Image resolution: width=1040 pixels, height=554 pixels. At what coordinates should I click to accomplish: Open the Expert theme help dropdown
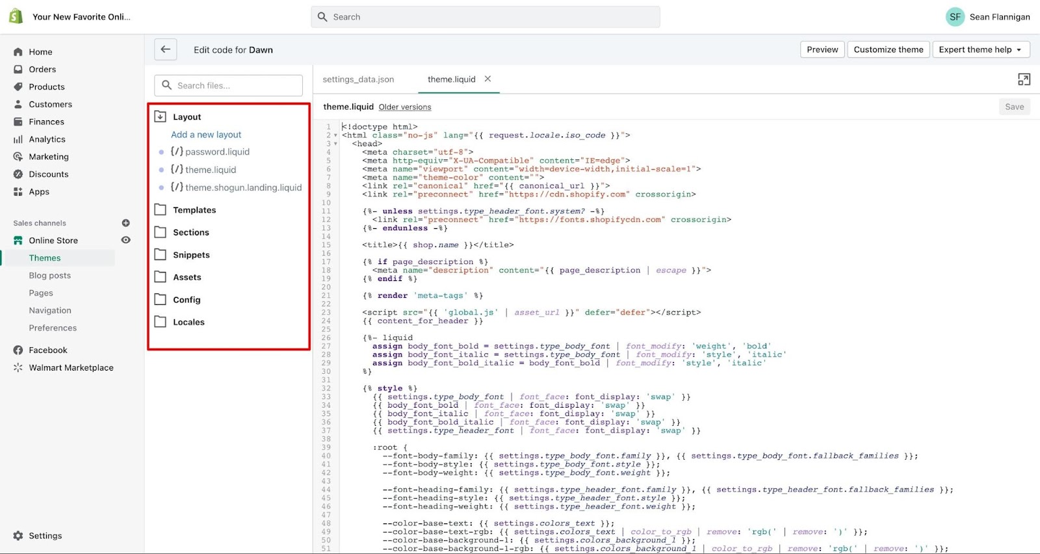point(981,49)
